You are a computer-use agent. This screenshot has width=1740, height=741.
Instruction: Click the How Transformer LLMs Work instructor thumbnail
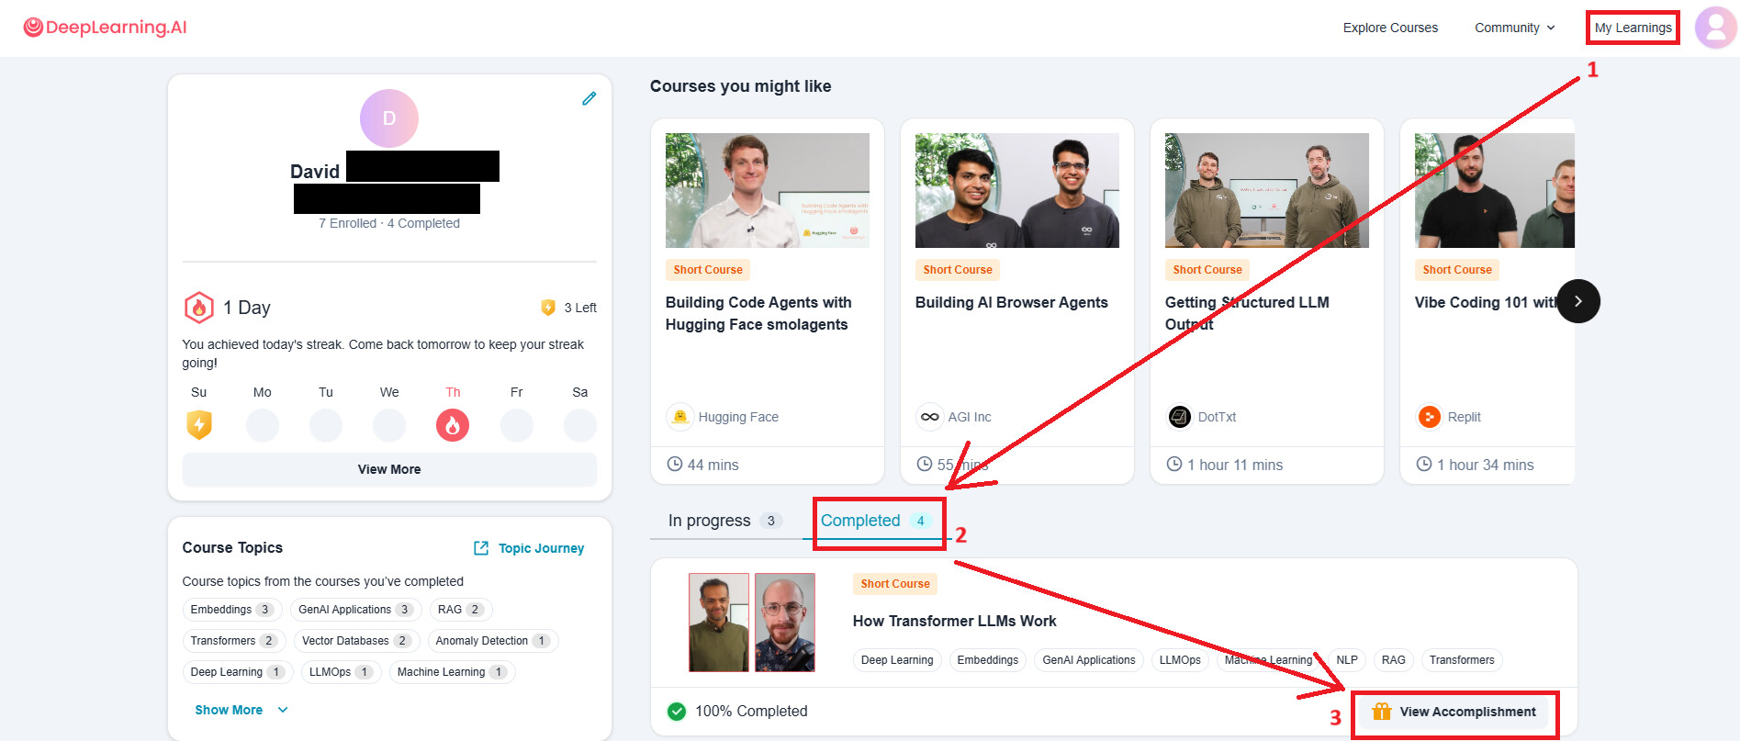click(x=752, y=623)
